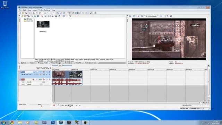Click Play From Start in transport bar
Image resolution: width=222 pixels, height=125 pixels.
(x=62, y=105)
